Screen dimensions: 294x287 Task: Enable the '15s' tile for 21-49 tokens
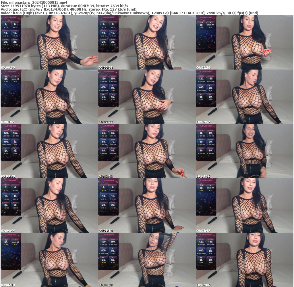click(x=15, y=33)
